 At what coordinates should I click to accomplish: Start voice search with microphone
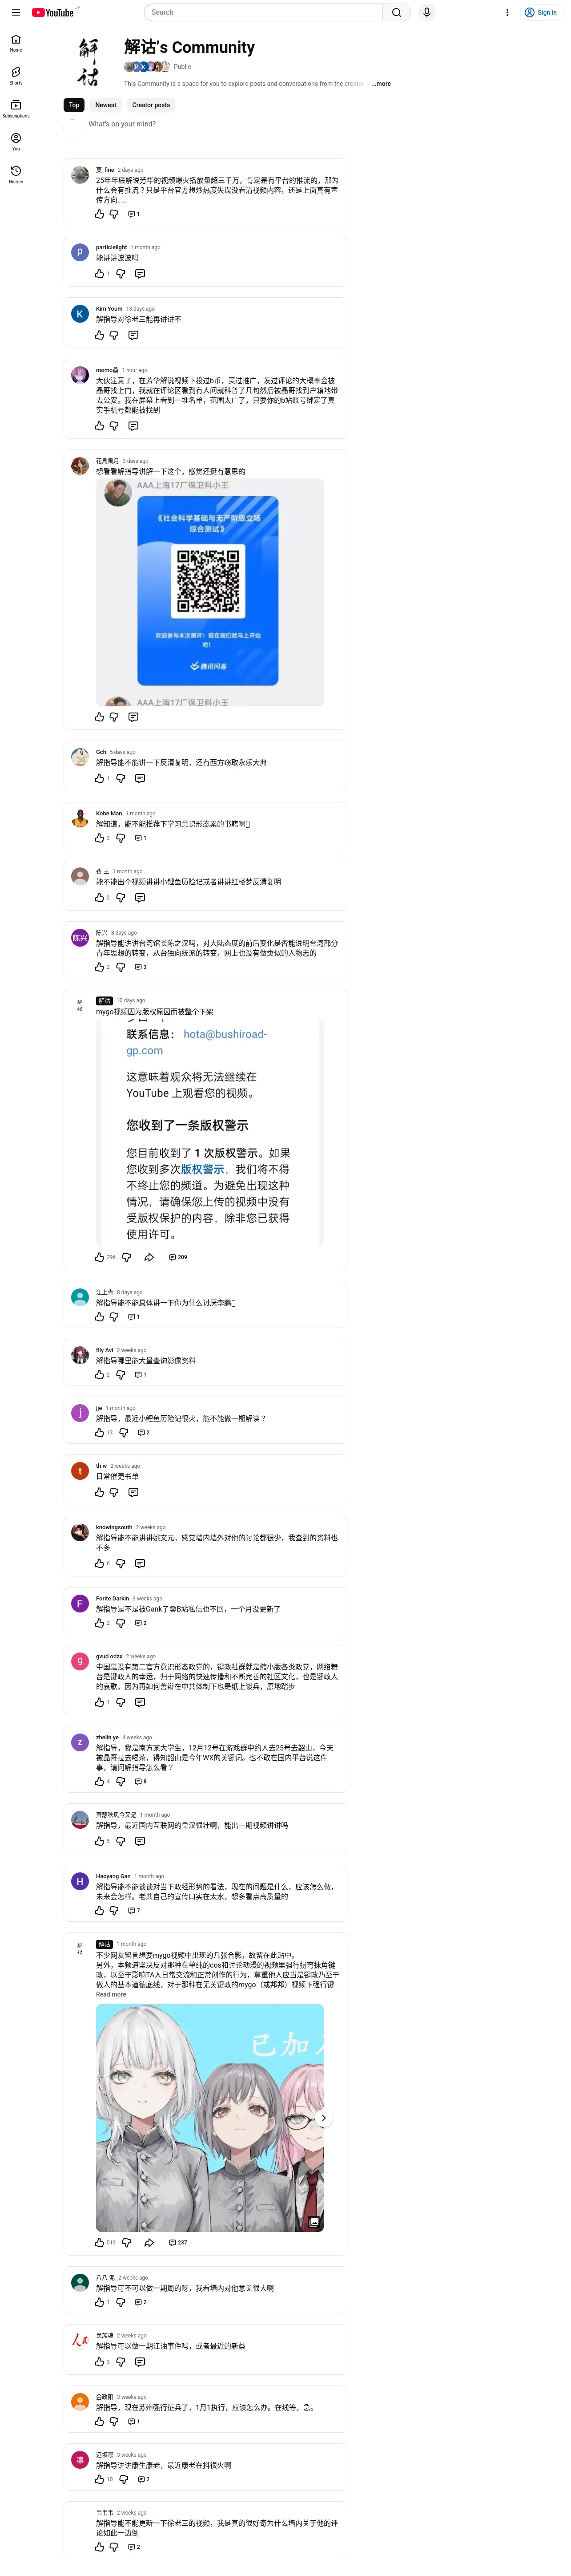427,12
